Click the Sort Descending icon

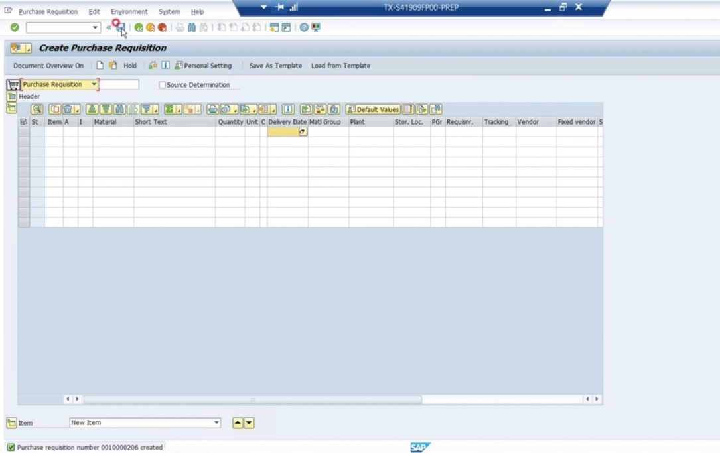(106, 109)
